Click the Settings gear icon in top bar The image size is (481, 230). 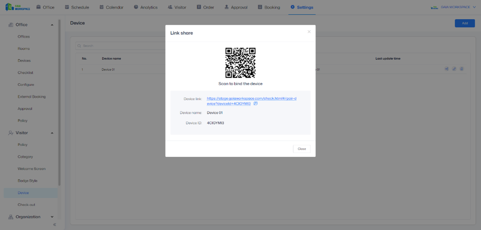pyautogui.click(x=292, y=7)
